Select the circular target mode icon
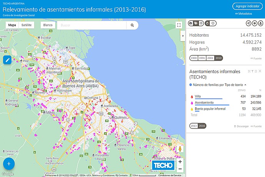This screenshot has height=177, width=265. tap(201, 23)
